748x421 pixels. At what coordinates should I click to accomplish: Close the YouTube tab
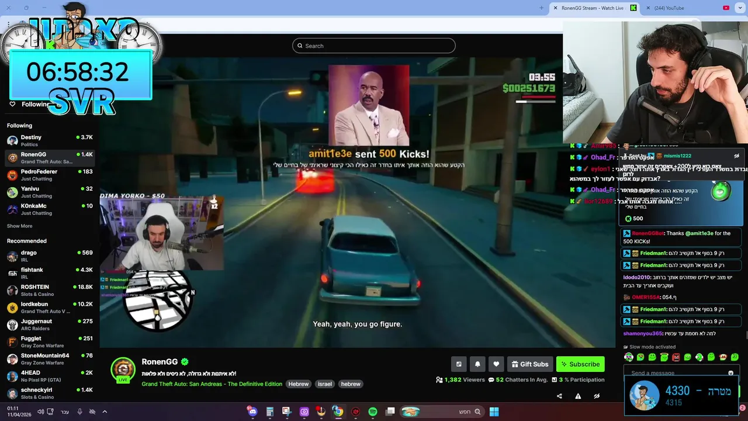point(648,8)
